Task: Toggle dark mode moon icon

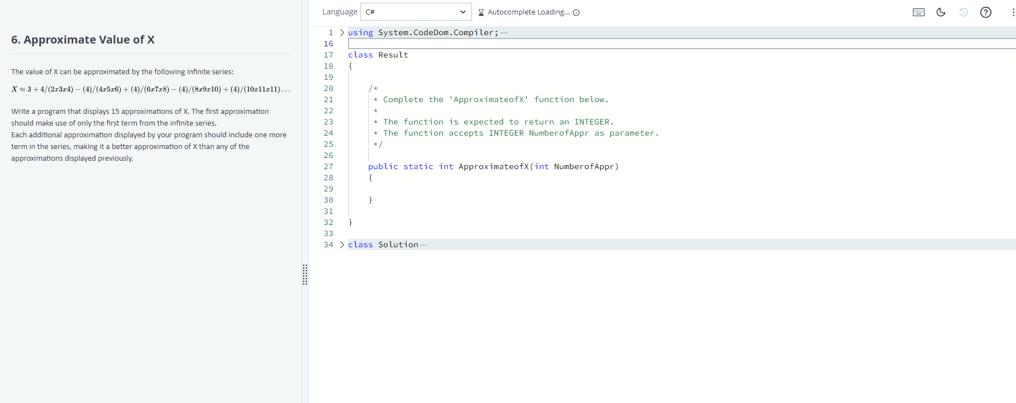Action: (941, 12)
